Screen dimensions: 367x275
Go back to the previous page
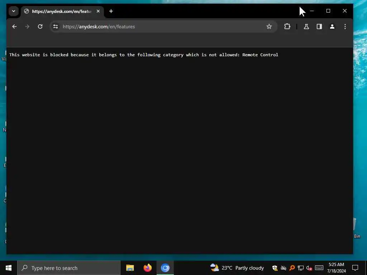tap(14, 26)
